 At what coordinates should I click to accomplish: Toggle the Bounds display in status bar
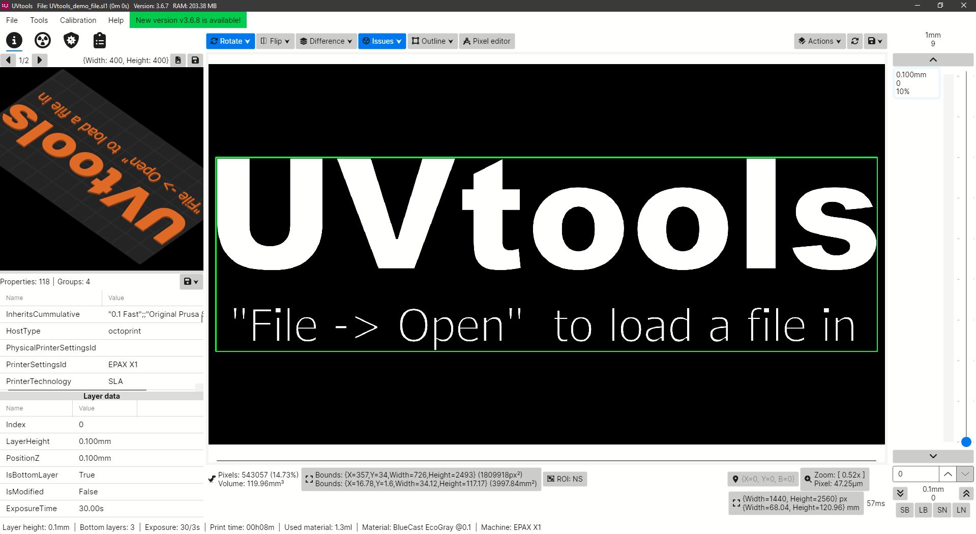420,479
